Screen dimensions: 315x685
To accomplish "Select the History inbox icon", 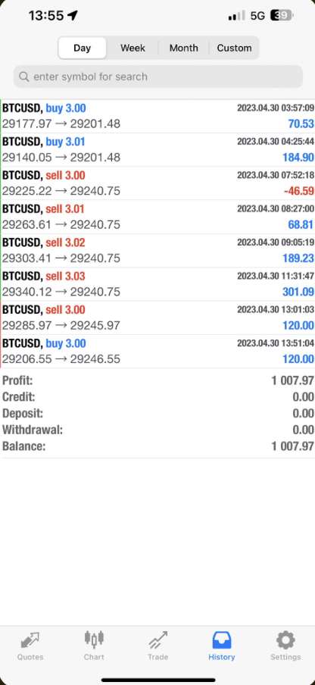I will (x=222, y=640).
